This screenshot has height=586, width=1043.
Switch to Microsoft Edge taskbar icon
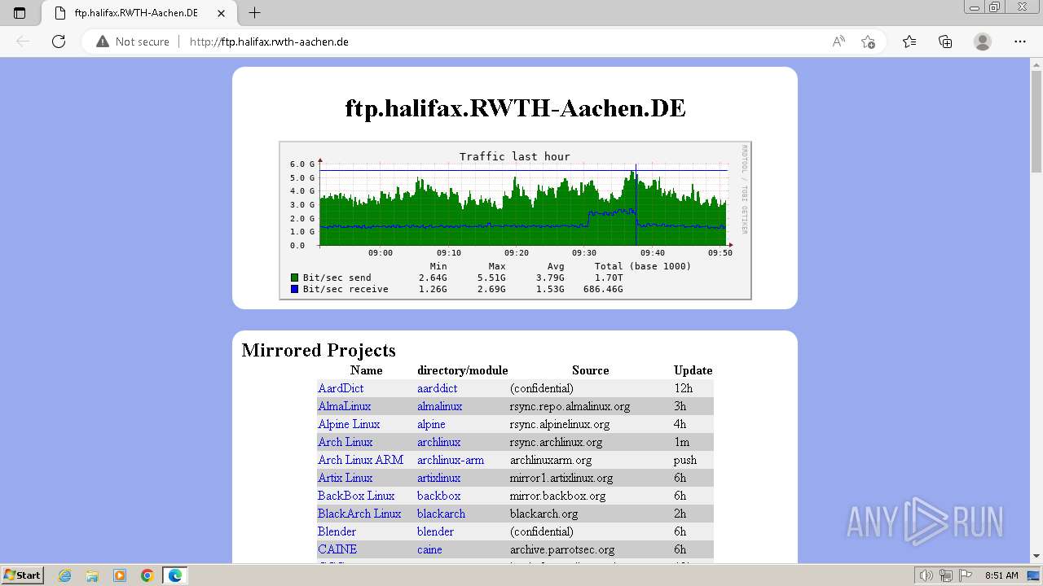point(175,575)
